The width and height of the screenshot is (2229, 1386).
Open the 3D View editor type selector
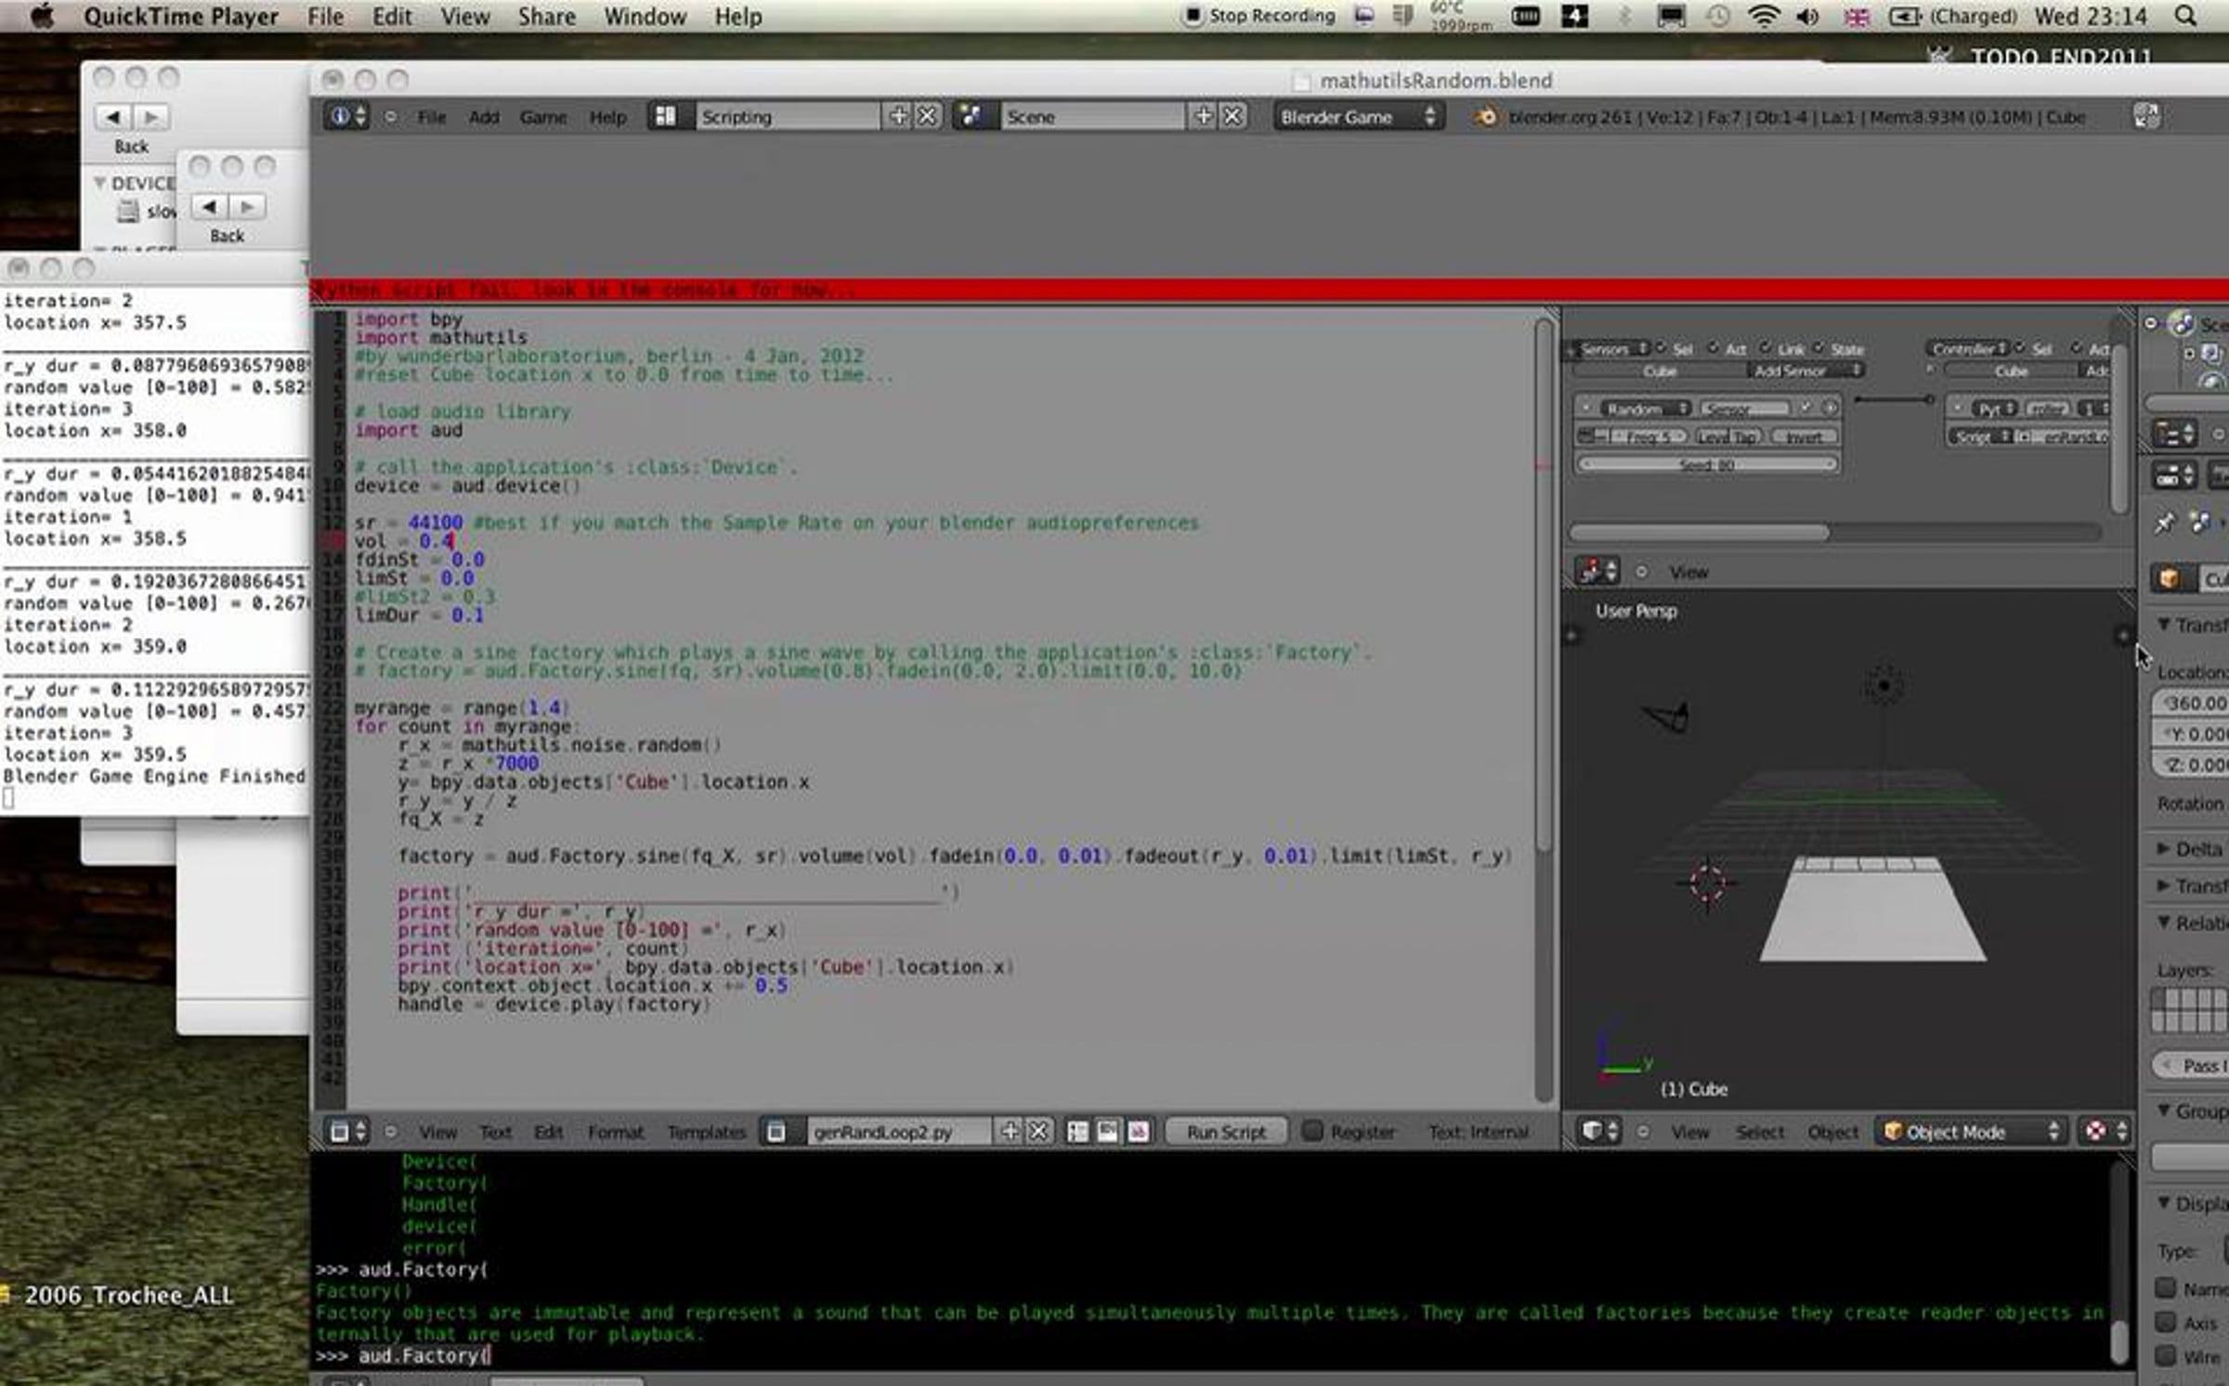1599,1132
